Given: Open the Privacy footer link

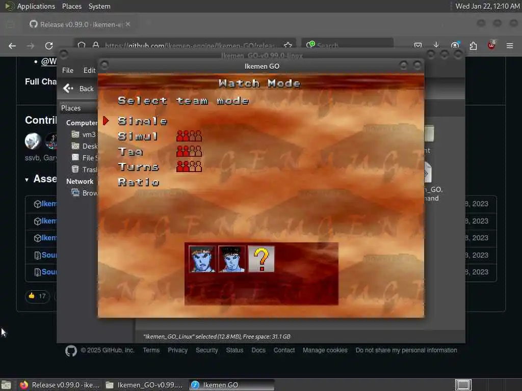Looking at the screenshot, I should (x=177, y=350).
